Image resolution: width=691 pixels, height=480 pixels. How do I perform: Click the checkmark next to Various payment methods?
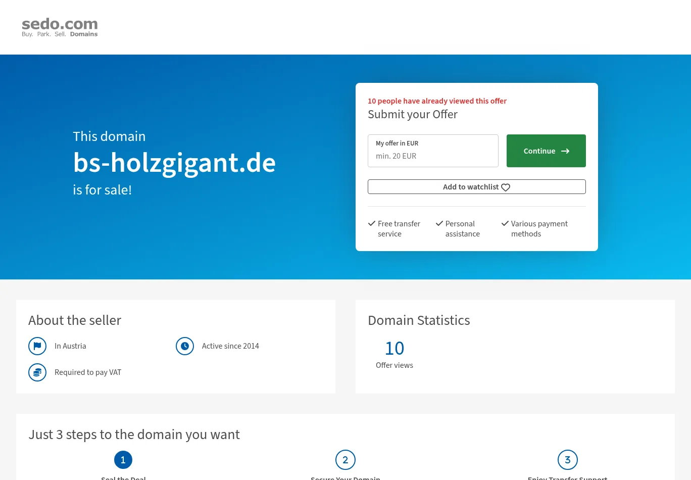(505, 223)
